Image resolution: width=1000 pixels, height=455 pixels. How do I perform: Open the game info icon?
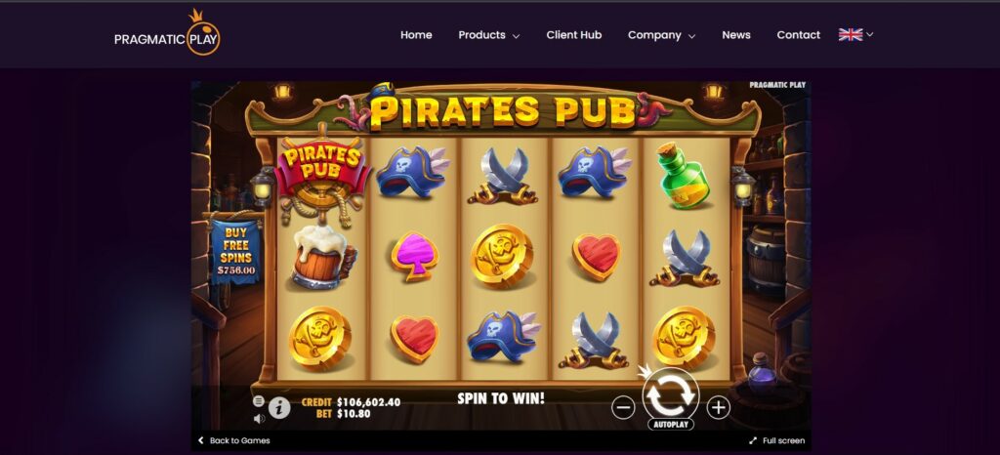[278, 408]
